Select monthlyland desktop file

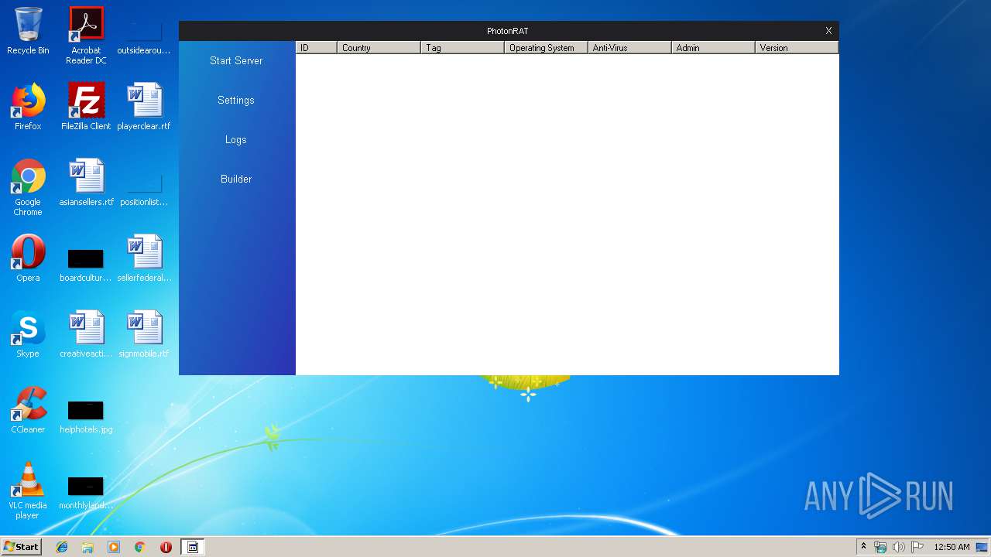[x=86, y=492]
